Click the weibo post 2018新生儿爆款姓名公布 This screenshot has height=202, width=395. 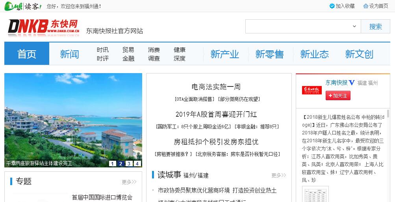point(343,149)
